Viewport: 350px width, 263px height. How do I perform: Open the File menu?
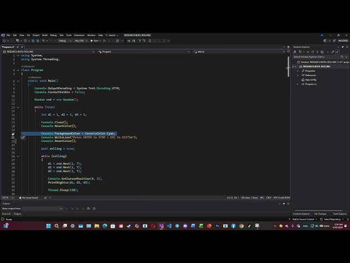click(x=8, y=35)
